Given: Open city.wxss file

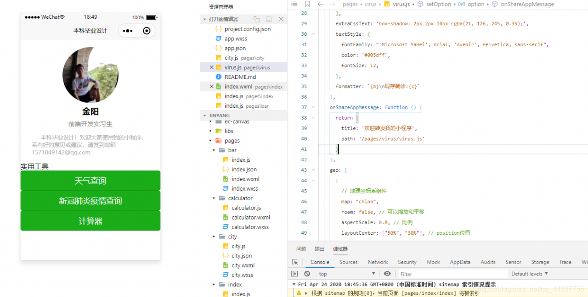Looking at the screenshot, I should click(242, 275).
